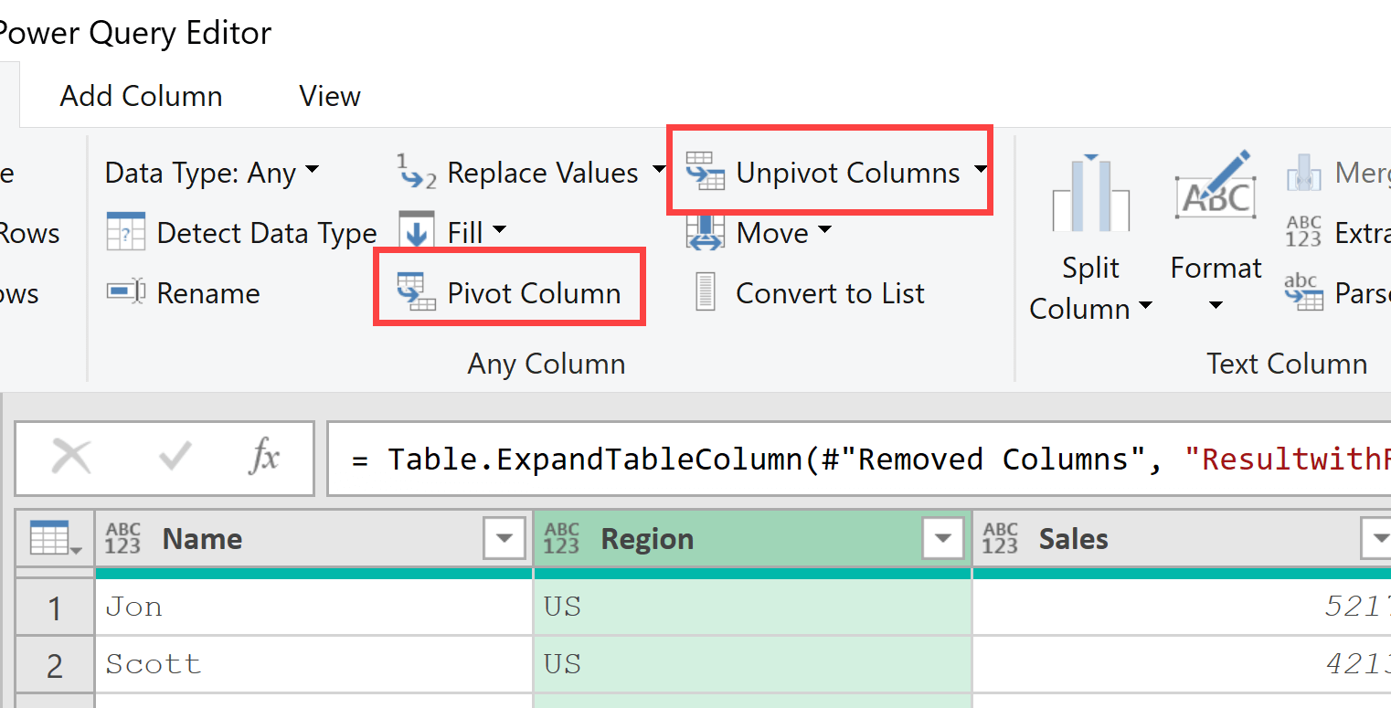Click the cell containing Jon

click(313, 608)
